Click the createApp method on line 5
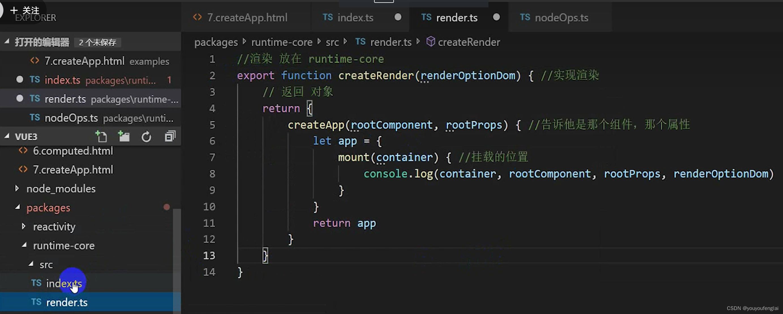This screenshot has width=783, height=314. (x=316, y=125)
